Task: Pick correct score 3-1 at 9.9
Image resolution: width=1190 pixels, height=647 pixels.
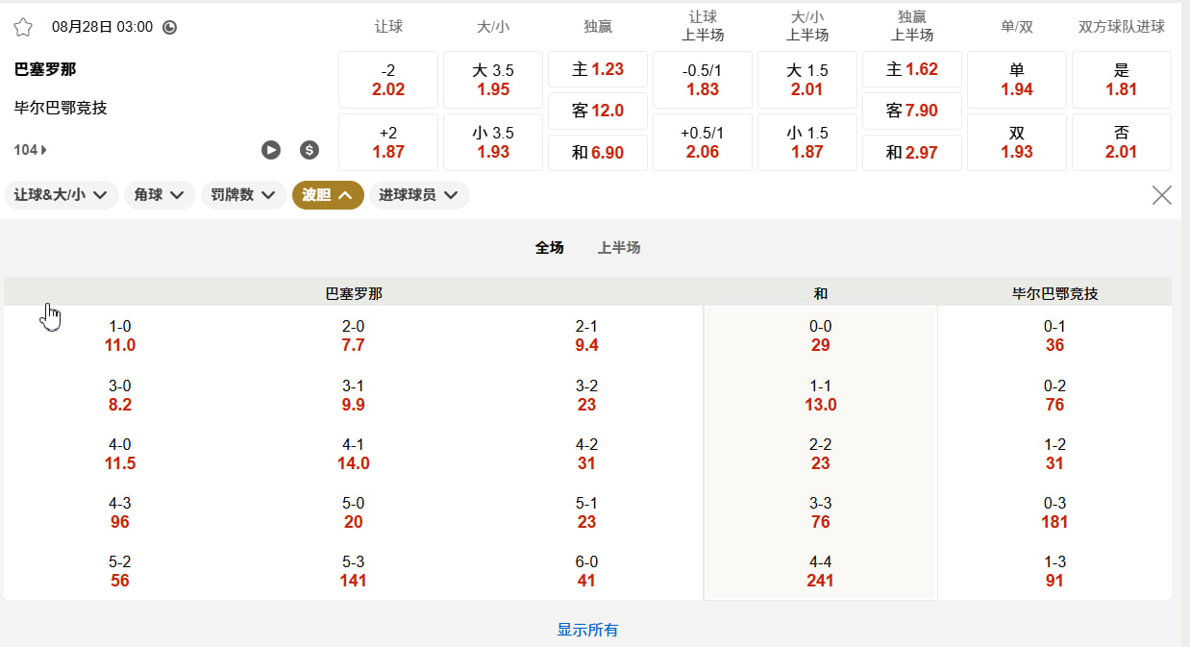Action: (354, 395)
